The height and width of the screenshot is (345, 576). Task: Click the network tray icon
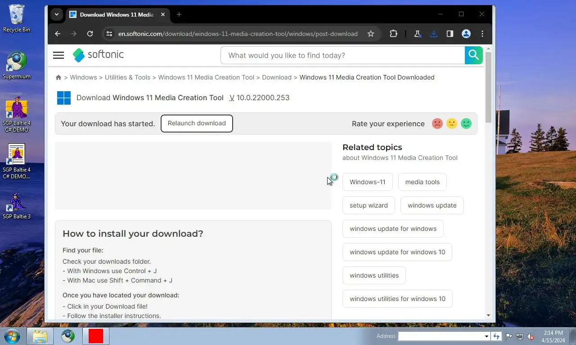pos(520,336)
